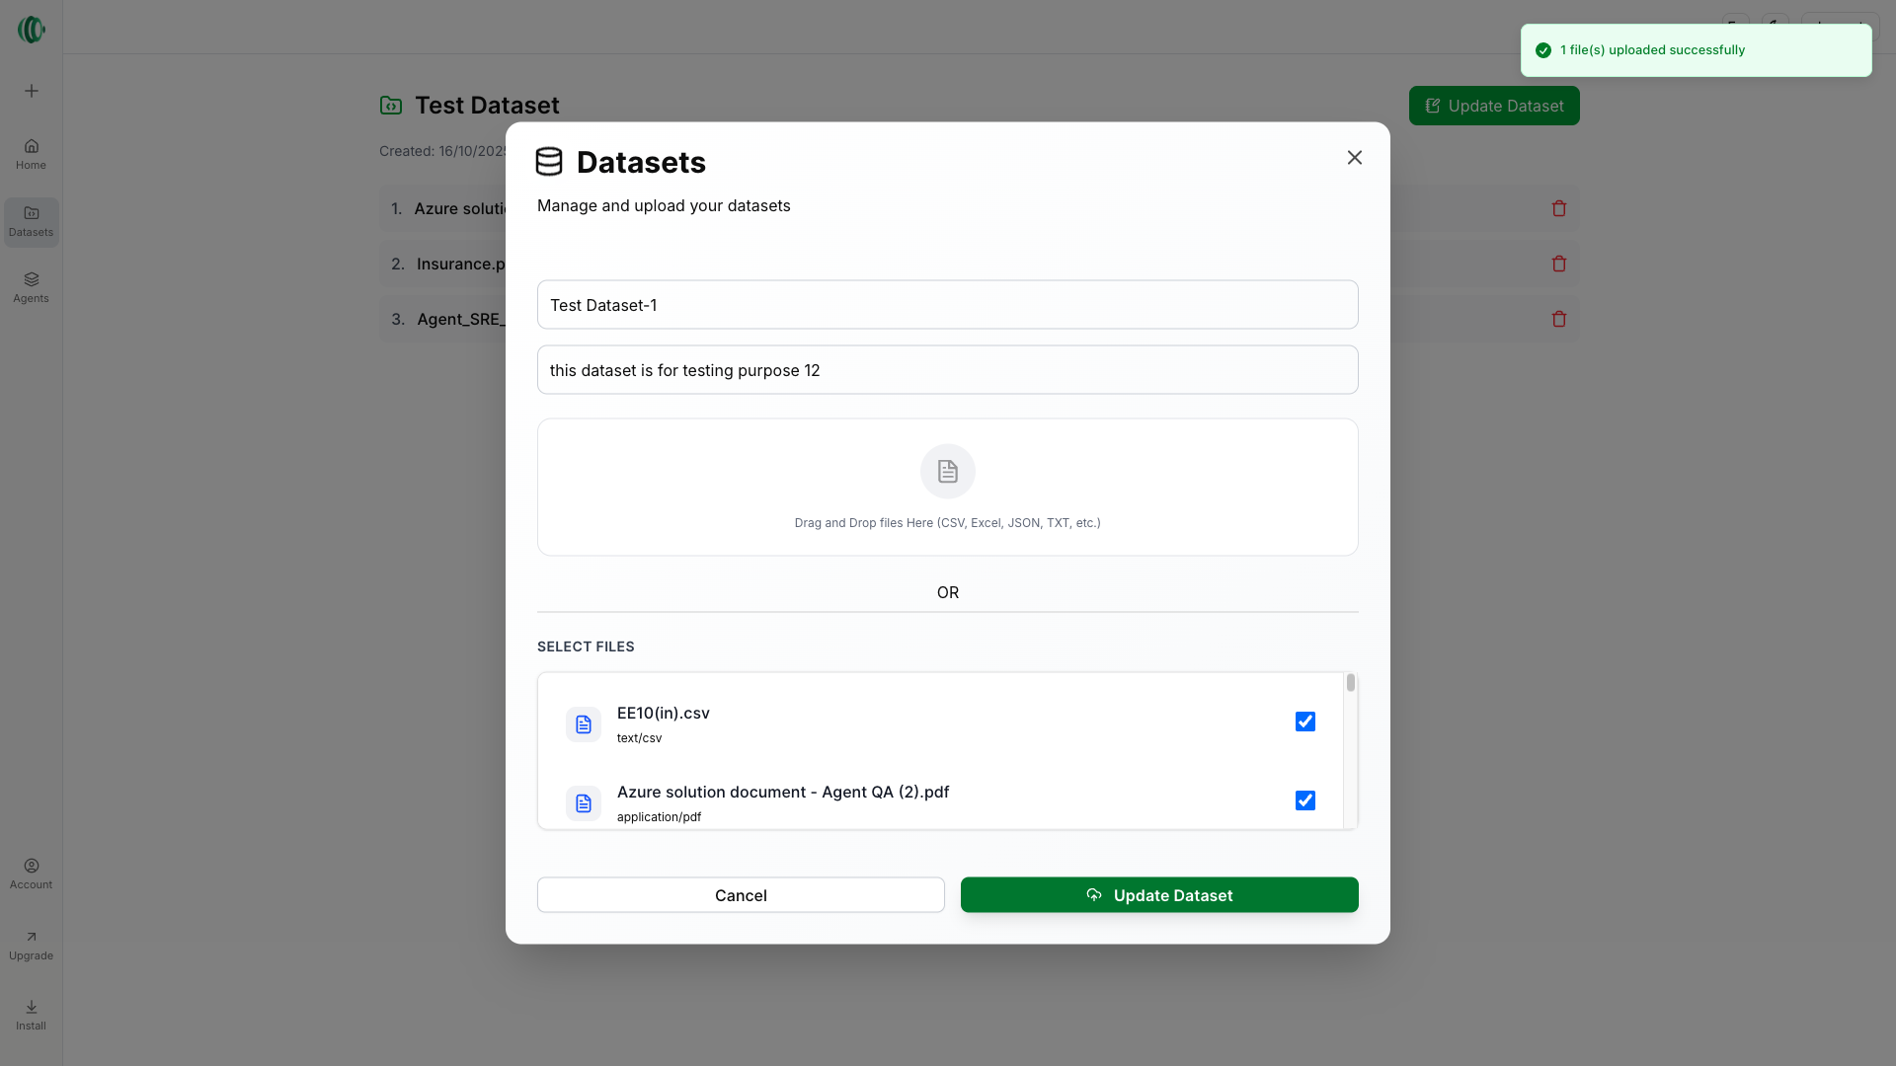Click the Install download icon
1896x1066 pixels.
pyautogui.click(x=32, y=1007)
